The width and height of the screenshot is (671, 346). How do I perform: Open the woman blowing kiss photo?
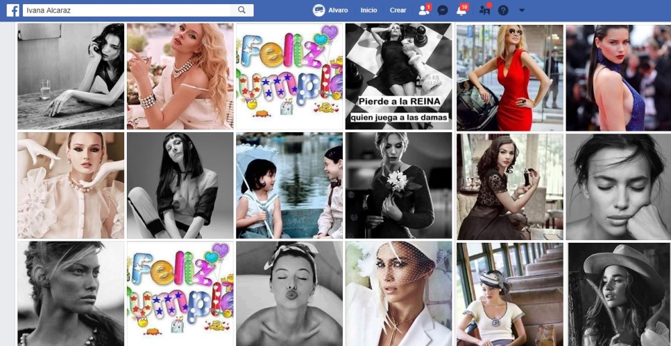289,294
